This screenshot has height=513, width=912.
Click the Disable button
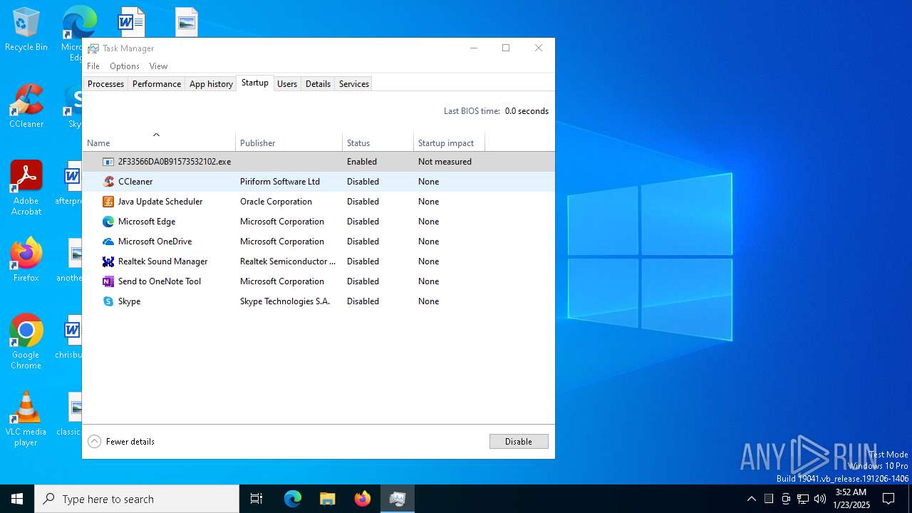519,442
